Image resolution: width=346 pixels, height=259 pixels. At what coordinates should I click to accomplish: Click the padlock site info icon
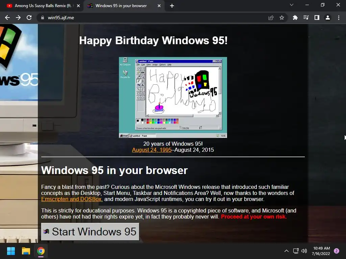43,18
